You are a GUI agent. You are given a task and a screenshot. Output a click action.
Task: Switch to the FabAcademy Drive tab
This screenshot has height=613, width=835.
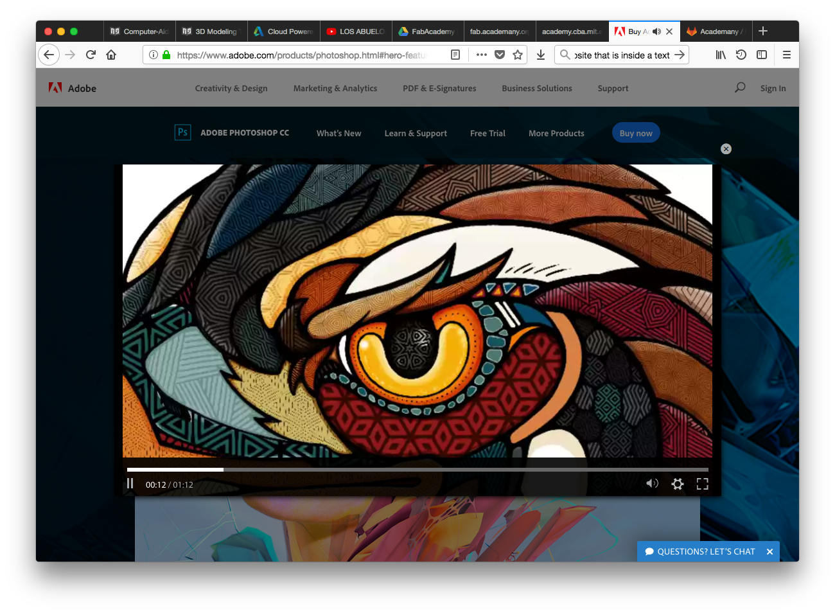[x=427, y=31]
